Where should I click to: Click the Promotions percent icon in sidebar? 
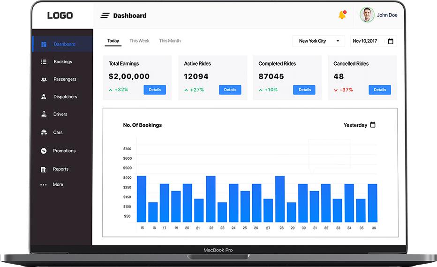click(44, 151)
